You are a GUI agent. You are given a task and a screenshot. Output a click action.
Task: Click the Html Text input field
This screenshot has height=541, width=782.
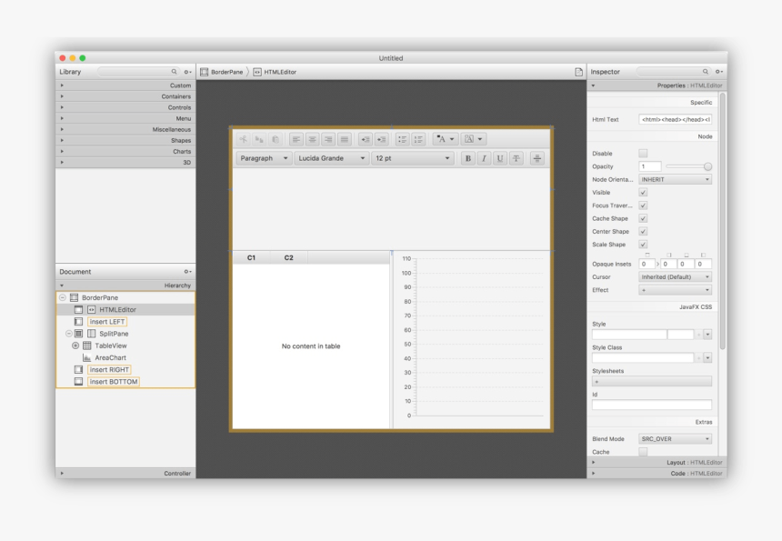tap(675, 119)
